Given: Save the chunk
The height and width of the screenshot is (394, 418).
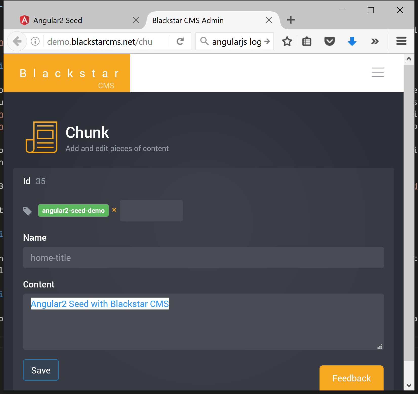Looking at the screenshot, I should (41, 370).
